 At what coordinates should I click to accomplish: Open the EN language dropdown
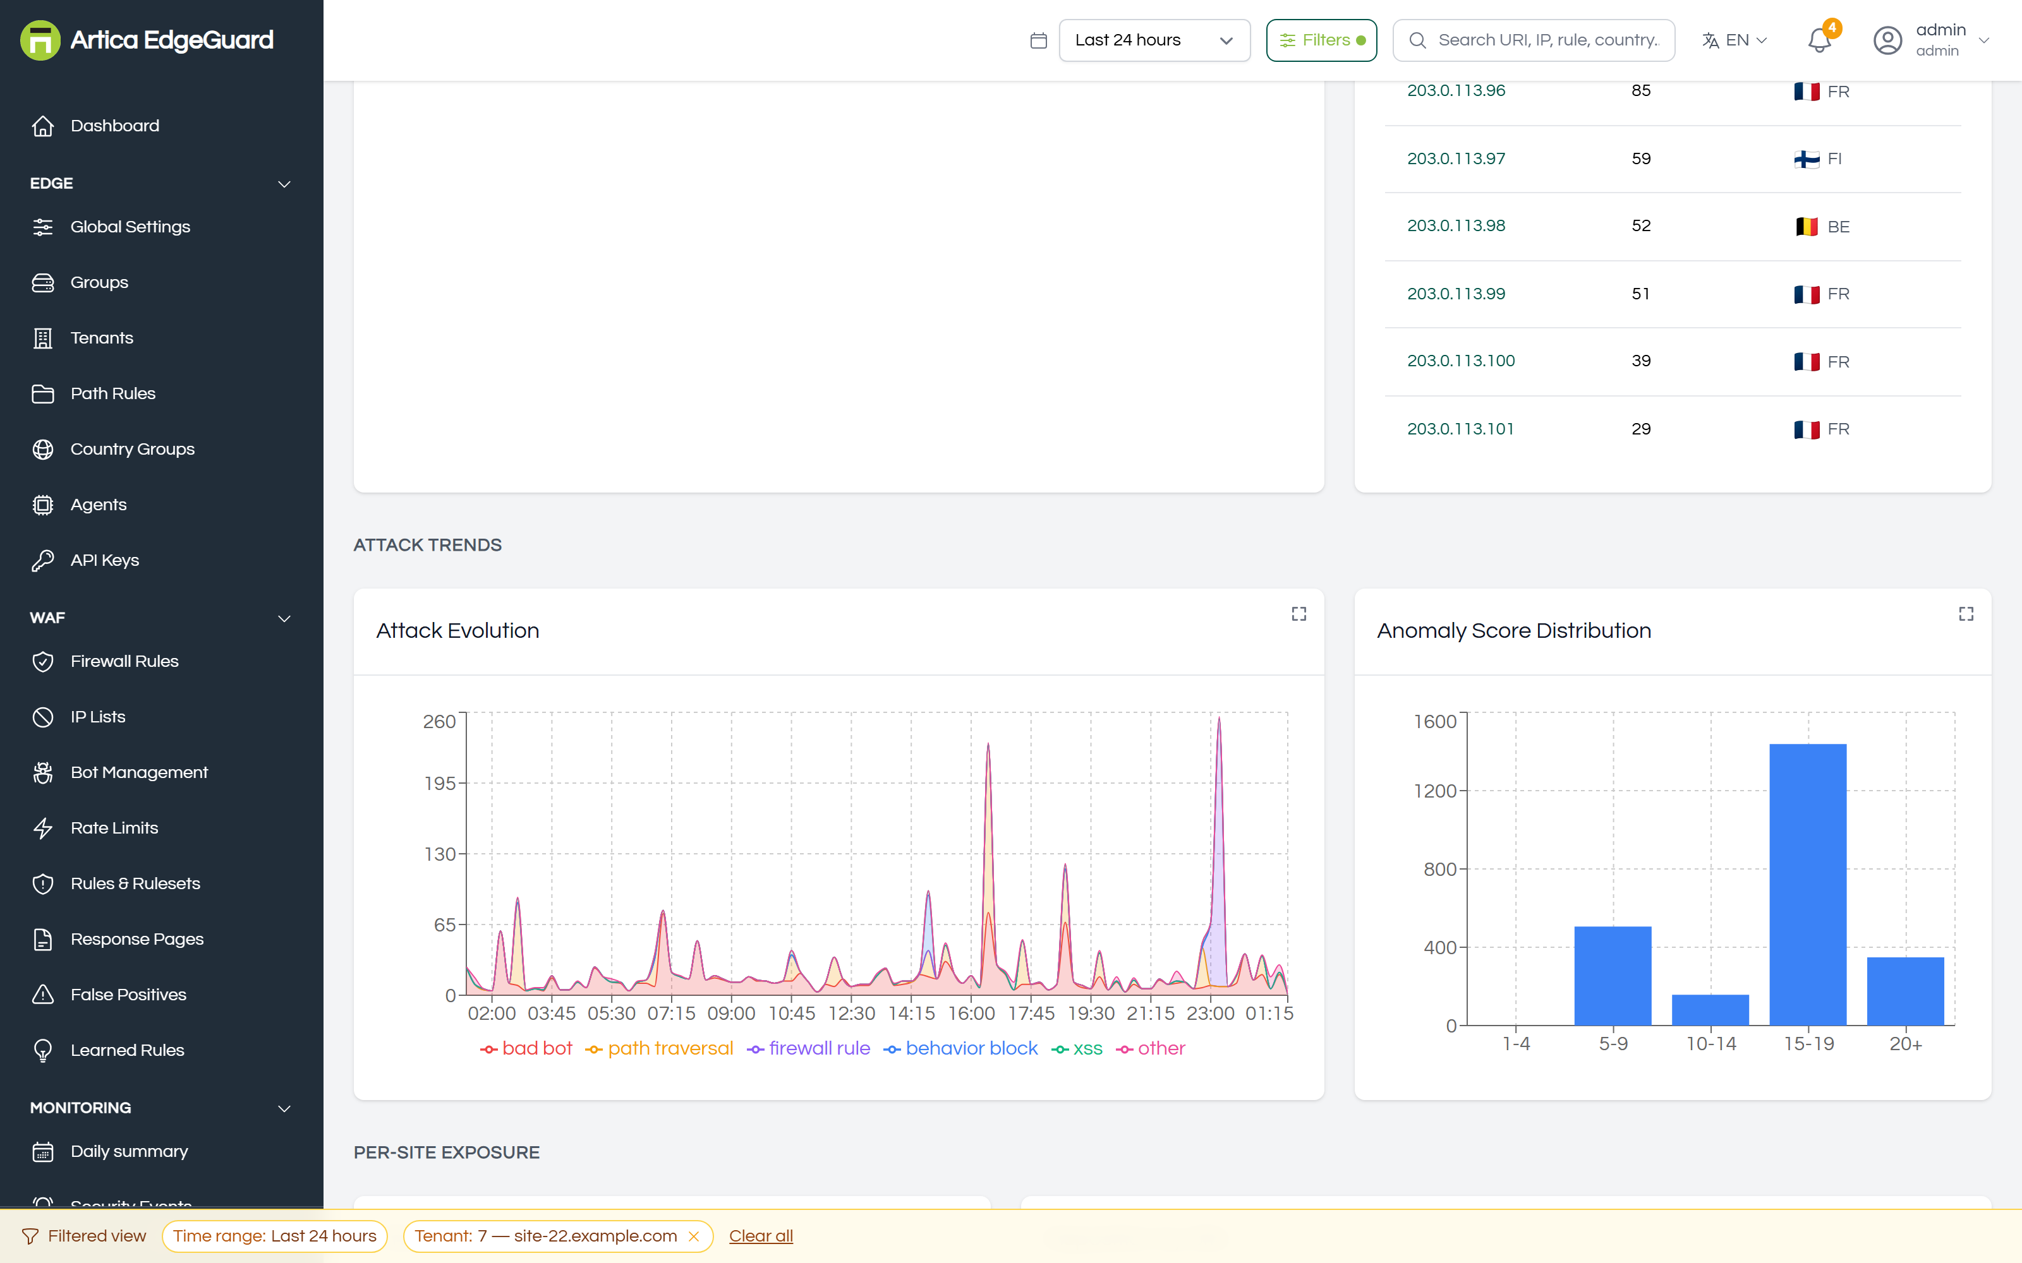[x=1735, y=40]
